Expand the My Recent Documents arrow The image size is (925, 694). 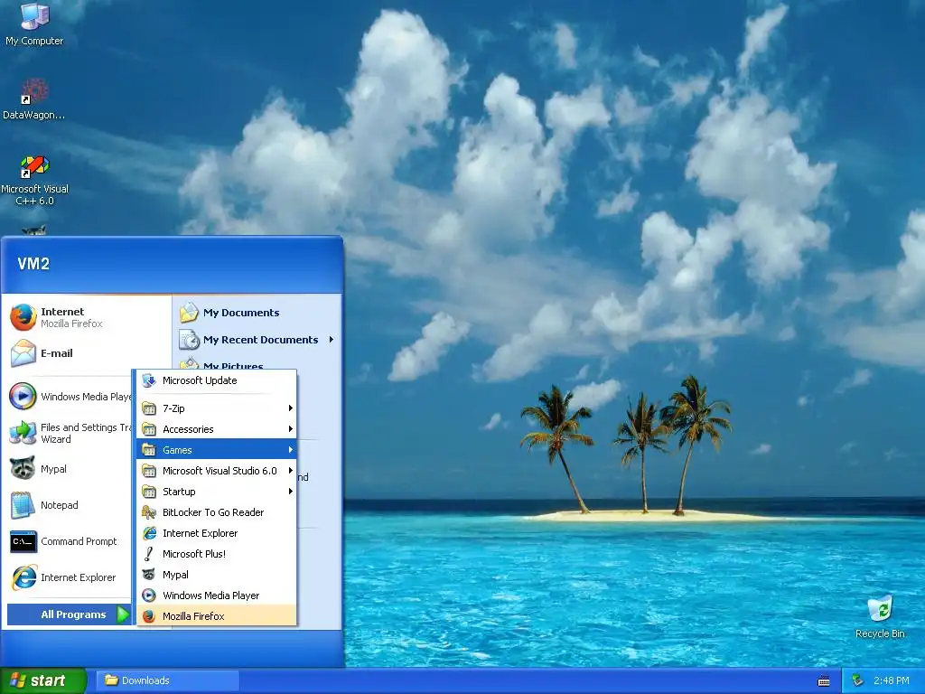pos(332,340)
